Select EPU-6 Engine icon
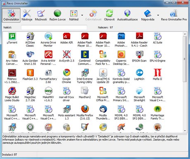The width and height of the screenshot is (190, 159). pyautogui.click(x=157, y=54)
